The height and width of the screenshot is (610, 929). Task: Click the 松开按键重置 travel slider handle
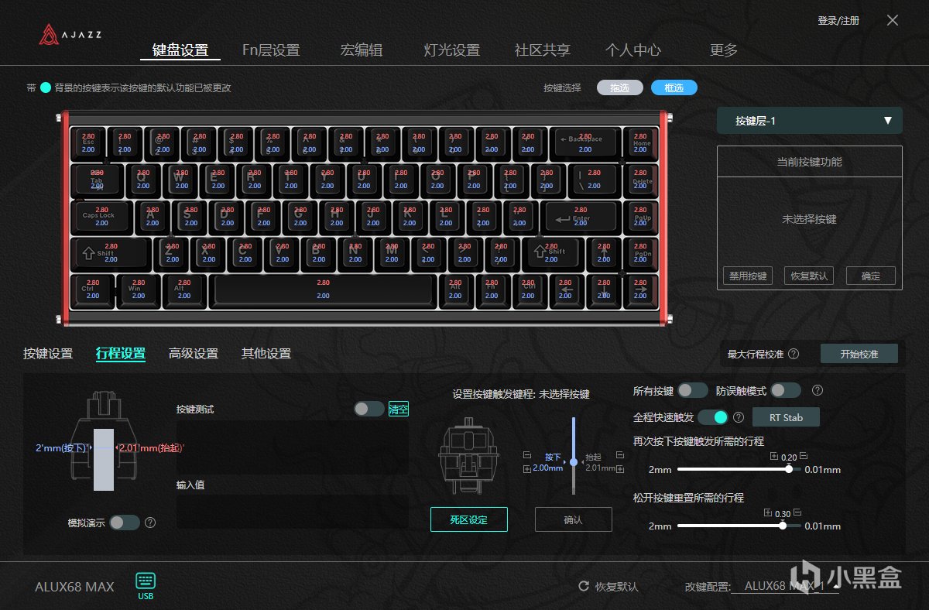click(783, 526)
